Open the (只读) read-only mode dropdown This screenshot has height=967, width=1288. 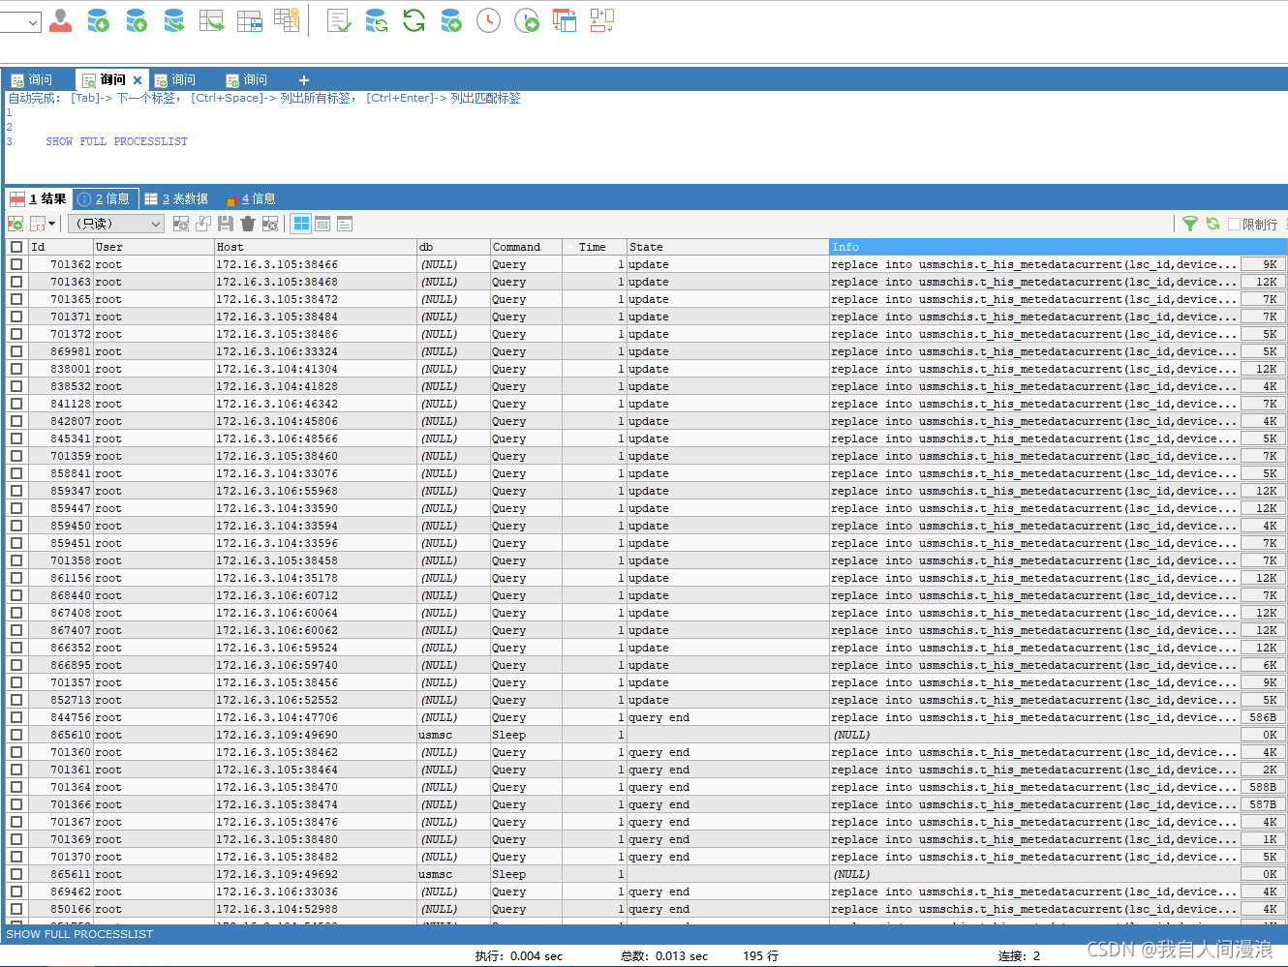point(117,224)
